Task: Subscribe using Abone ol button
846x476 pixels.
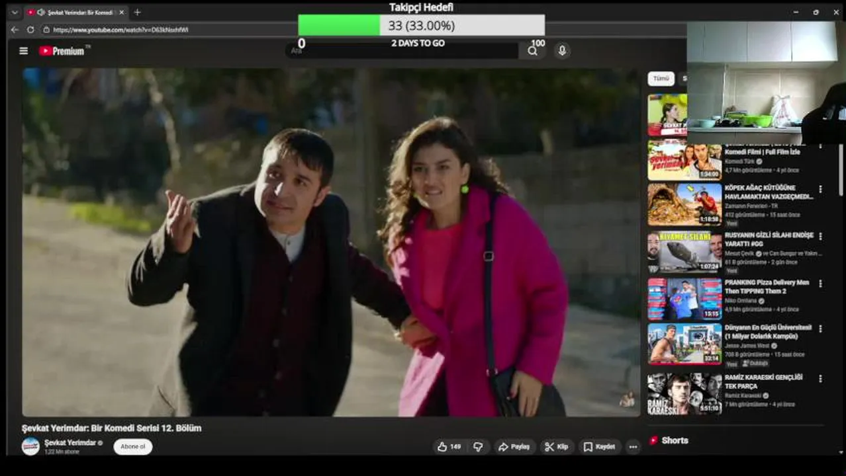Action: tap(132, 446)
